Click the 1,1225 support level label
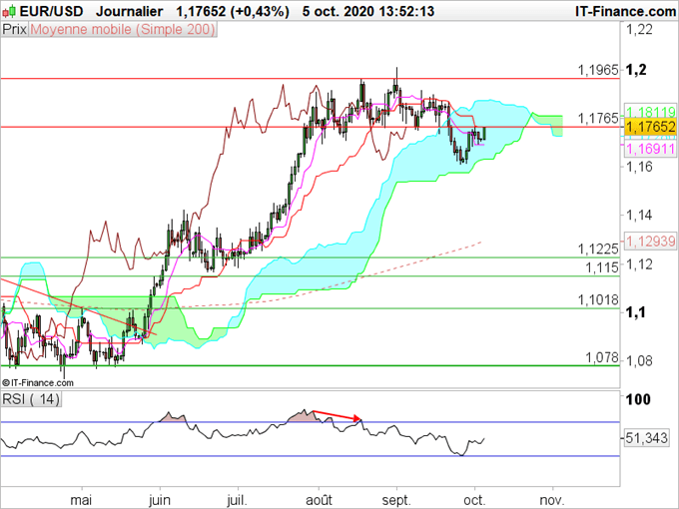The image size is (679, 509). pyautogui.click(x=598, y=249)
